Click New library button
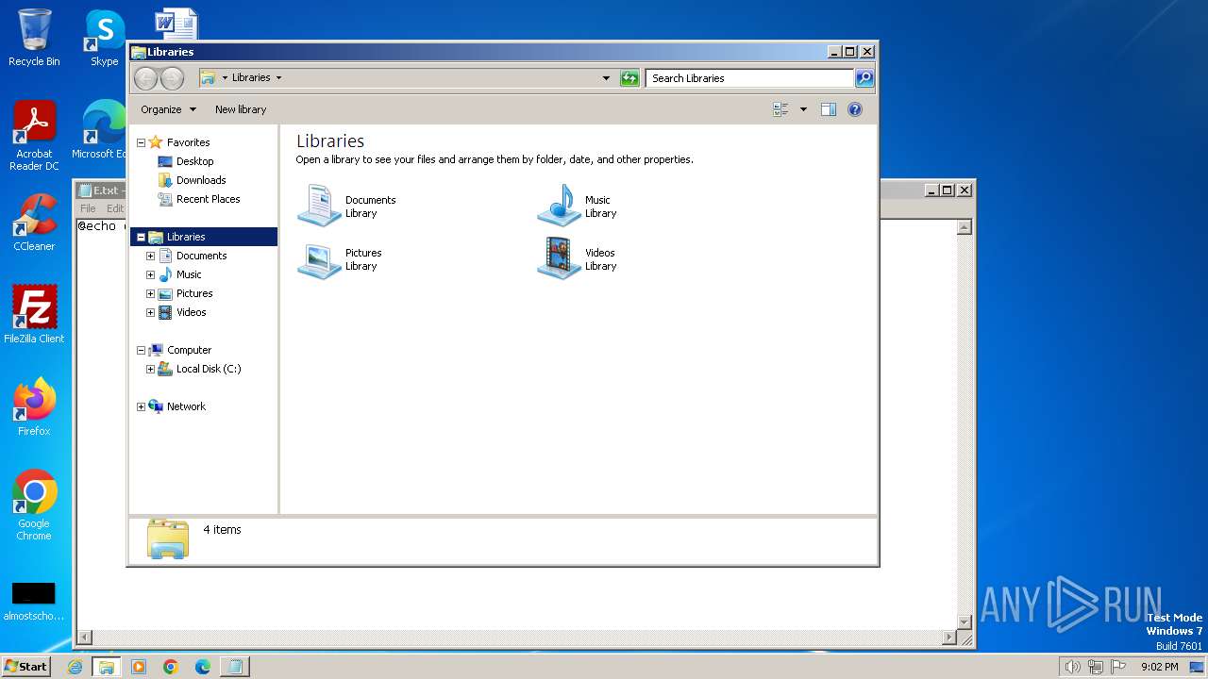Screen dimensions: 1208x679 pyautogui.click(x=241, y=109)
